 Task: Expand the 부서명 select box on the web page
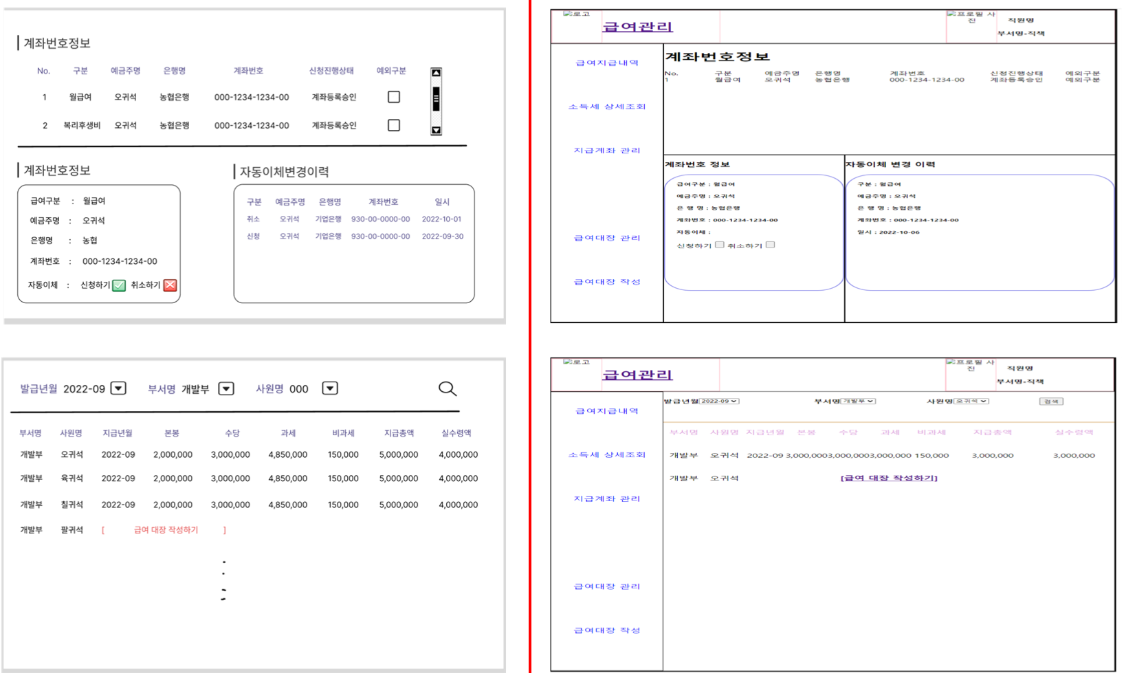(858, 401)
